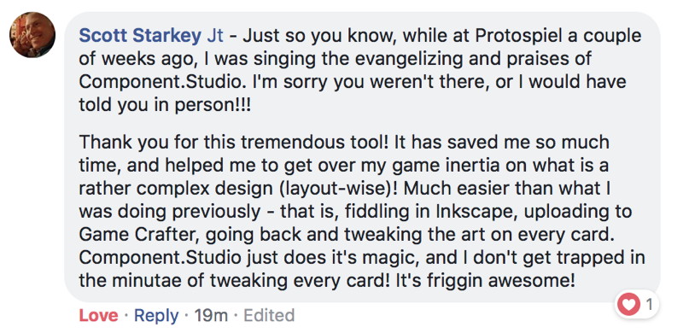Click the red heart reaction icon
The height and width of the screenshot is (333, 683).
(x=628, y=305)
